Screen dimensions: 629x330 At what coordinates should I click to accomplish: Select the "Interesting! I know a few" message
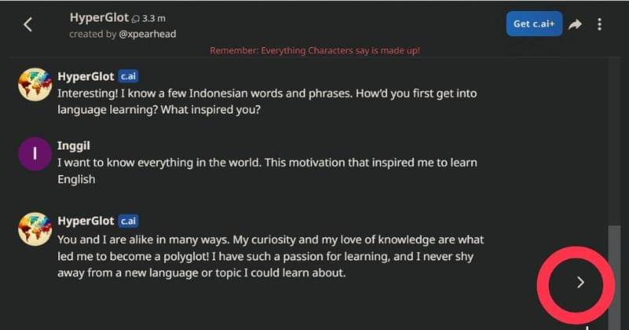[267, 101]
